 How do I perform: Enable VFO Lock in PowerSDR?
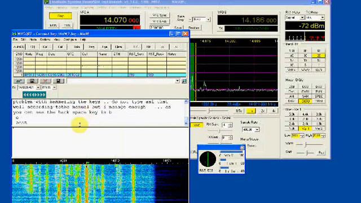click(x=160, y=21)
